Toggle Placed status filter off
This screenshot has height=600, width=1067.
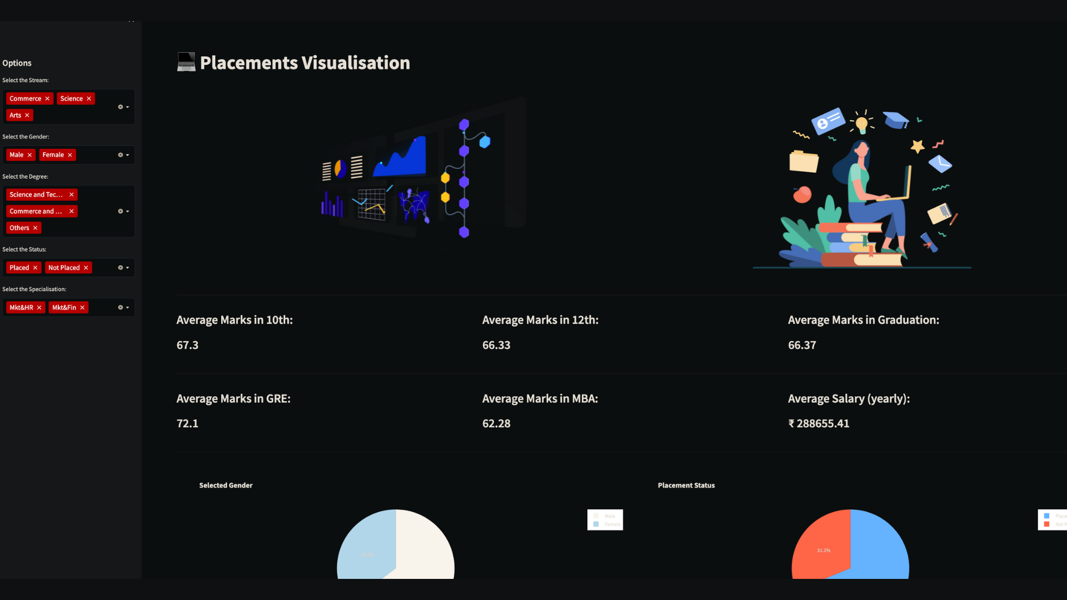pyautogui.click(x=34, y=267)
